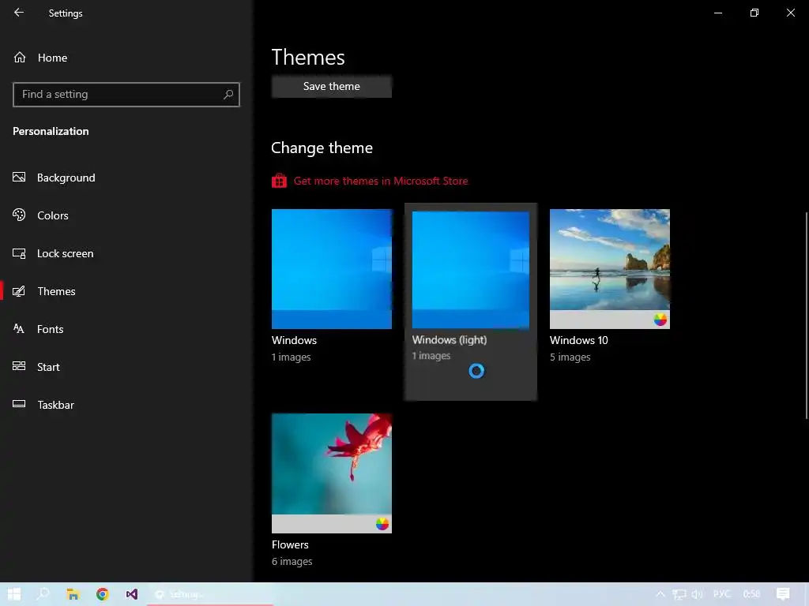Click the Flowers theme label
The height and width of the screenshot is (606, 809).
[x=290, y=544]
